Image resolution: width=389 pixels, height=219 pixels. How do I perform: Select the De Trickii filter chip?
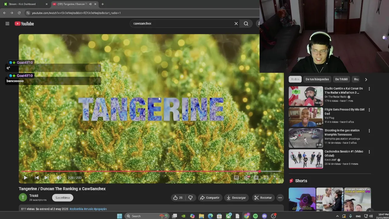[x=341, y=79]
